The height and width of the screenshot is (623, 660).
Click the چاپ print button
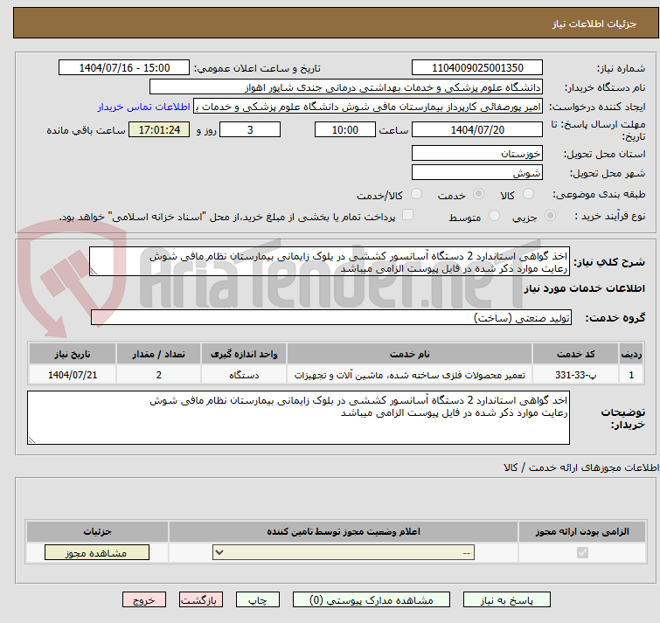pyautogui.click(x=258, y=600)
